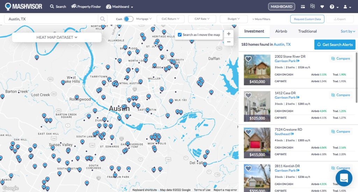Open Search in the top navigation
This screenshot has width=358, height=192.
click(58, 7)
